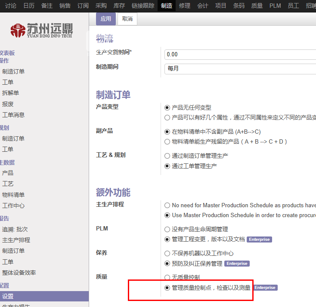Select Use Master Production Schedule option
This screenshot has height=307, width=316.
click(x=167, y=215)
